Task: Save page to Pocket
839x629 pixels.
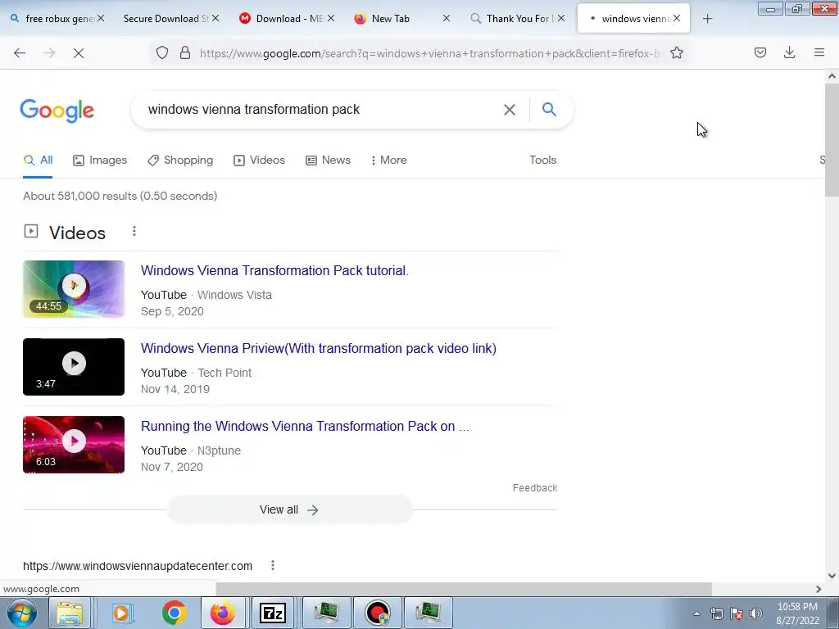Action: coord(760,52)
